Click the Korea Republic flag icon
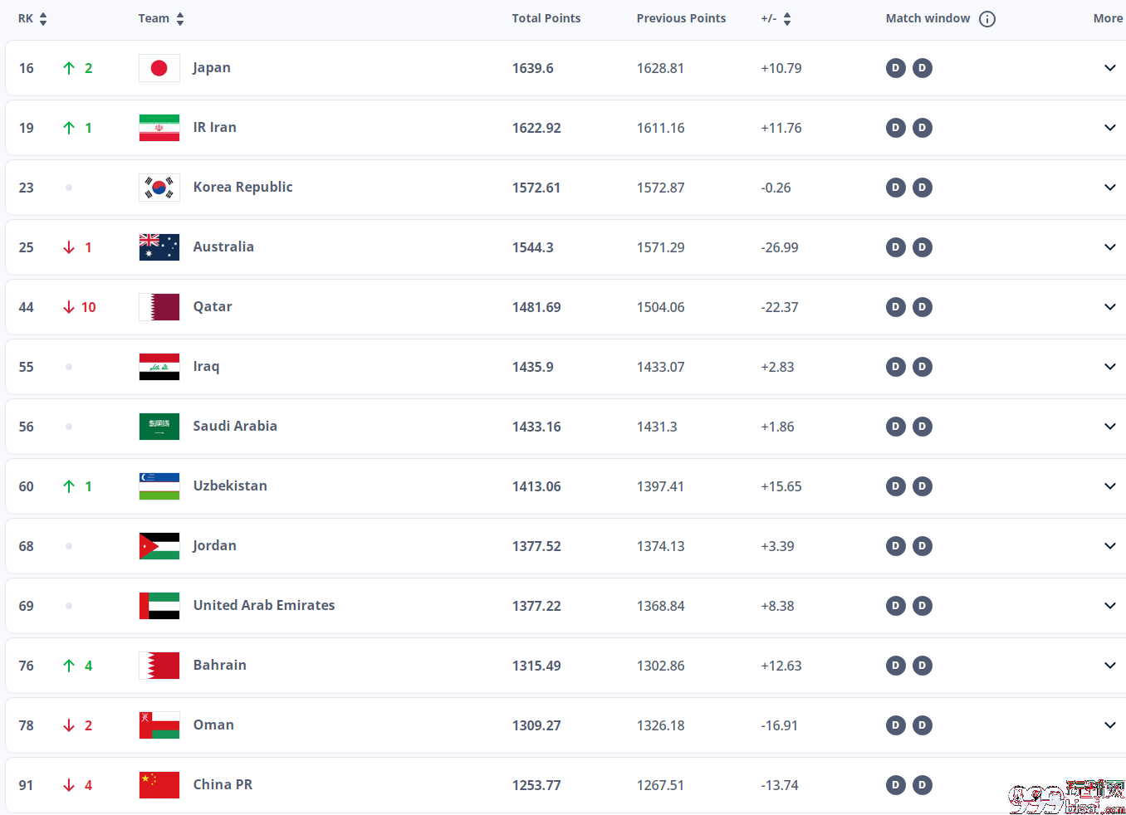Image resolution: width=1126 pixels, height=815 pixels. (159, 188)
